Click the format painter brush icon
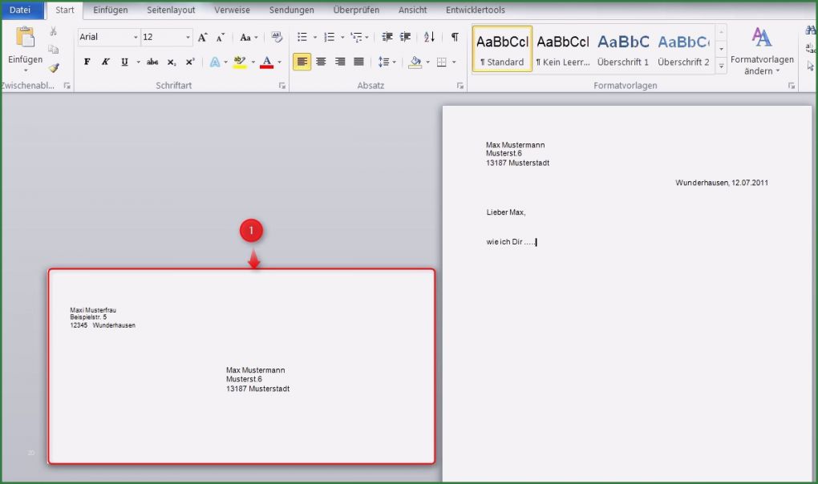The width and height of the screenshot is (818, 484). (x=54, y=68)
